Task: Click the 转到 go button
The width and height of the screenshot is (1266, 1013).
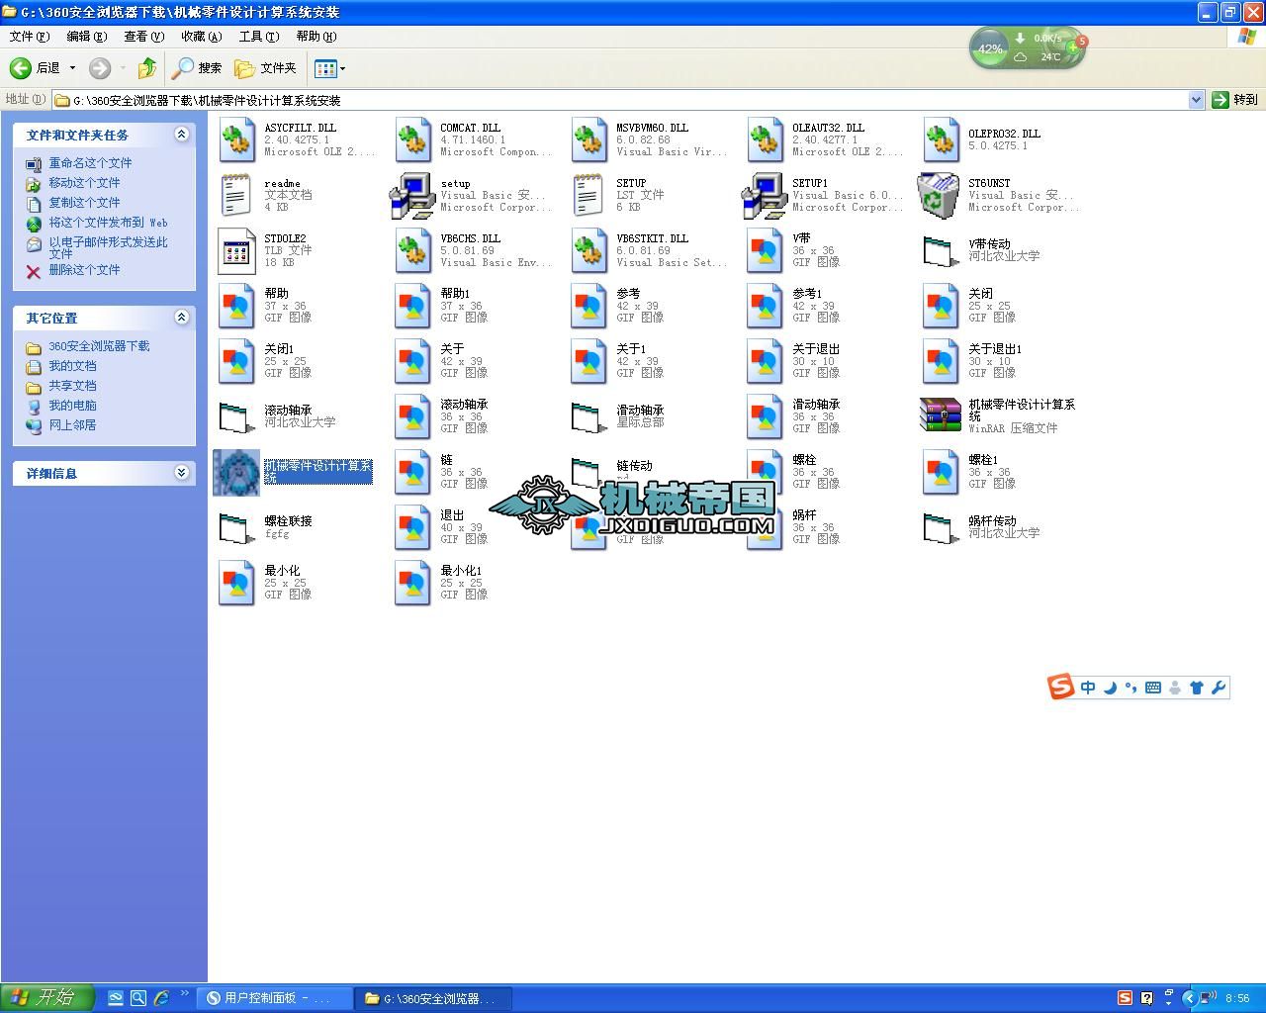Action: coord(1235,100)
